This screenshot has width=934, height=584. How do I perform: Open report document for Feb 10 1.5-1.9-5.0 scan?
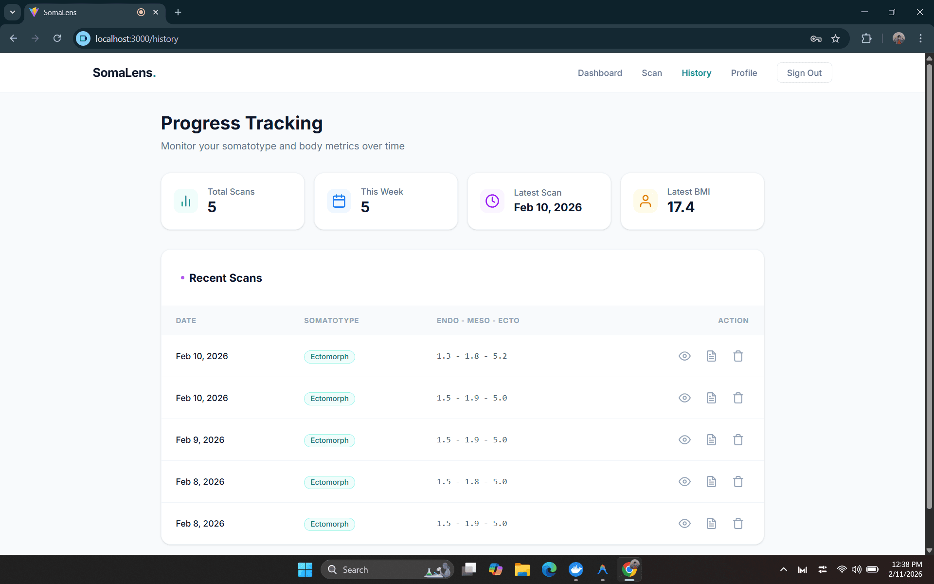[711, 398]
